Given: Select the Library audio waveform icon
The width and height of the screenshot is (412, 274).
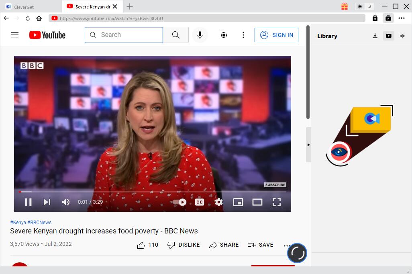Looking at the screenshot, I should tap(402, 36).
